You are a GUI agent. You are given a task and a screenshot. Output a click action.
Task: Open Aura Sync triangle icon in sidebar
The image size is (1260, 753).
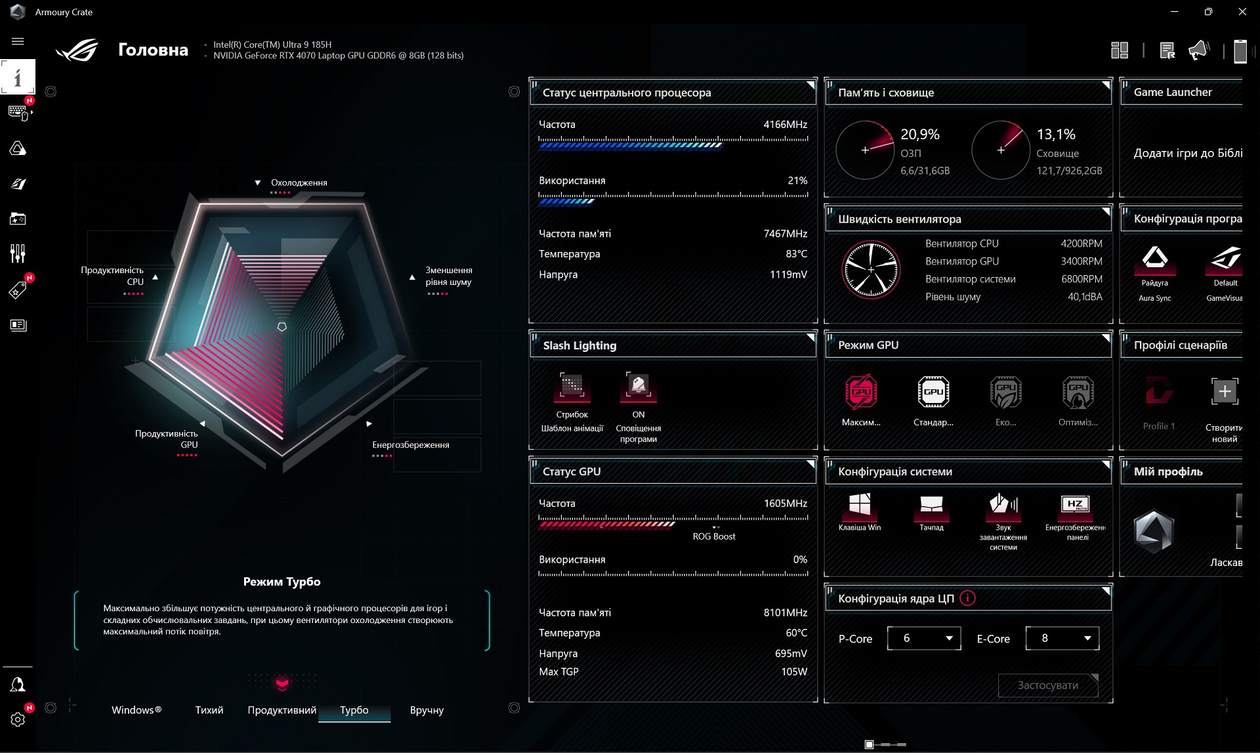click(x=18, y=148)
